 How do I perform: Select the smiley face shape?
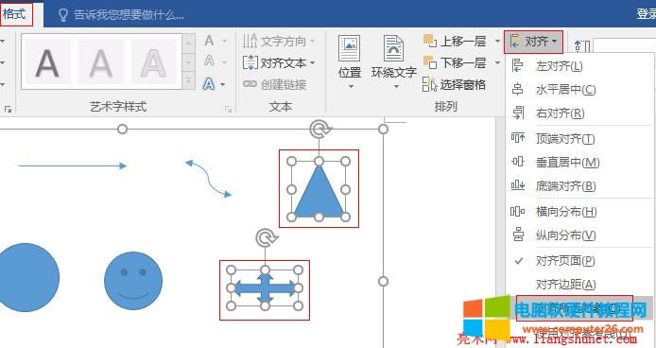[133, 281]
